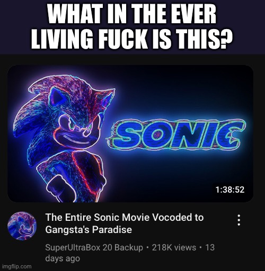Select "Gangsta's Paradise" line of video title
Image resolution: width=265 pixels, height=271 pixels.
[x=89, y=230]
